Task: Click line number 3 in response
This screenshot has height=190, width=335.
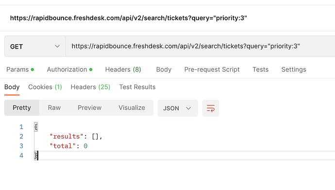Action: 21,146
